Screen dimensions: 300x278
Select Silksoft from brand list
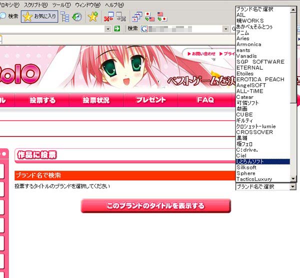[263, 167]
